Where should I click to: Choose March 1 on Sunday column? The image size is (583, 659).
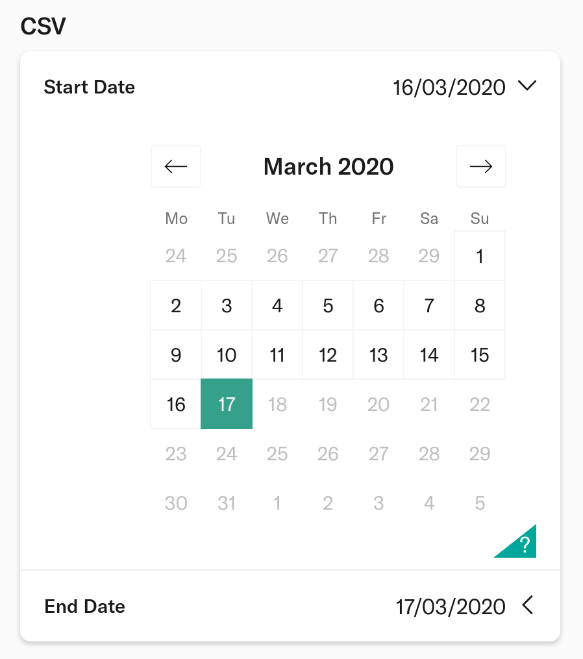480,256
